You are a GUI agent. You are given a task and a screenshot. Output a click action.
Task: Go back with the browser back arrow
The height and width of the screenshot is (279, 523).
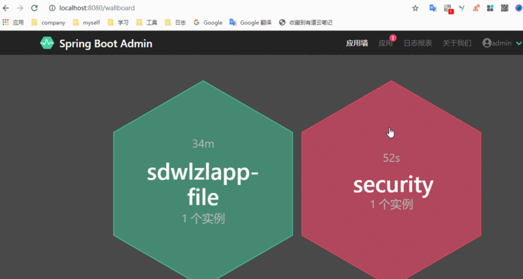tap(6, 8)
